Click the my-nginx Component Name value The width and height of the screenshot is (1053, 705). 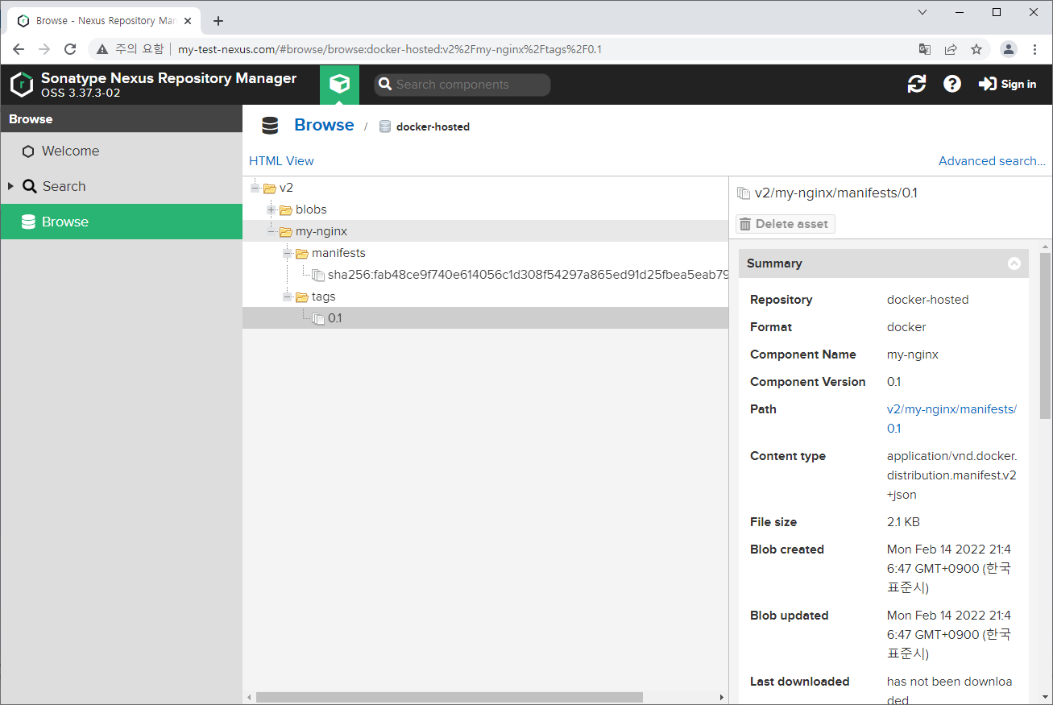coord(913,355)
